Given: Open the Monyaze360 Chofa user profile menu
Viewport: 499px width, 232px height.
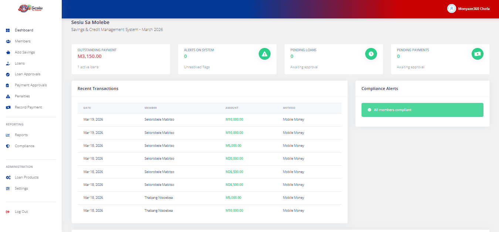Looking at the screenshot, I should [x=468, y=8].
